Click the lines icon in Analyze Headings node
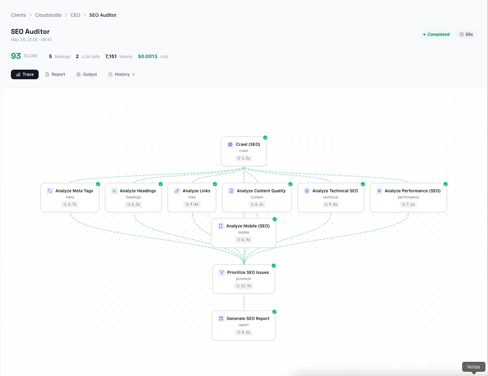Image resolution: width=488 pixels, height=376 pixels. point(114,191)
